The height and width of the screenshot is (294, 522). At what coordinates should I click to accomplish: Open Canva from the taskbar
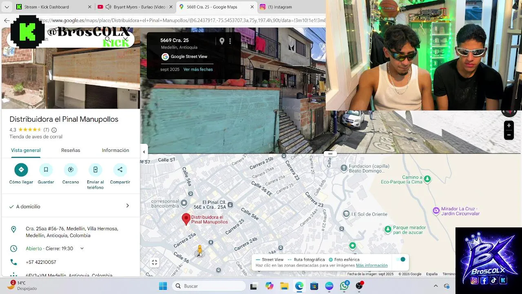tap(329, 286)
